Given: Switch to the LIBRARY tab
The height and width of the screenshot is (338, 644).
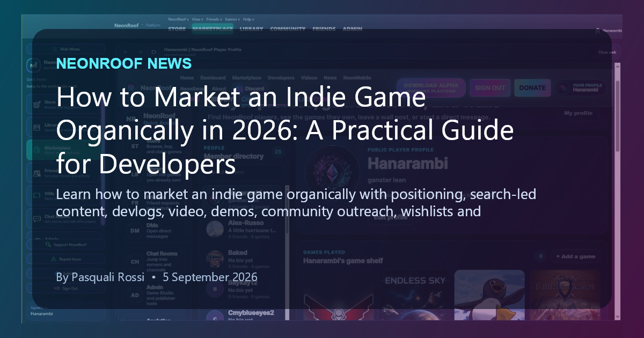Looking at the screenshot, I should (252, 29).
